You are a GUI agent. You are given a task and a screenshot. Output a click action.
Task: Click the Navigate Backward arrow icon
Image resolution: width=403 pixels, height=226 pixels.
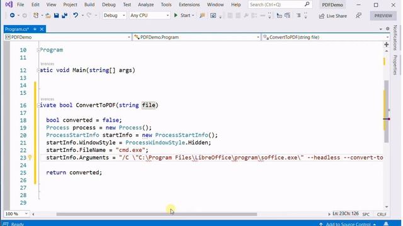12,15
